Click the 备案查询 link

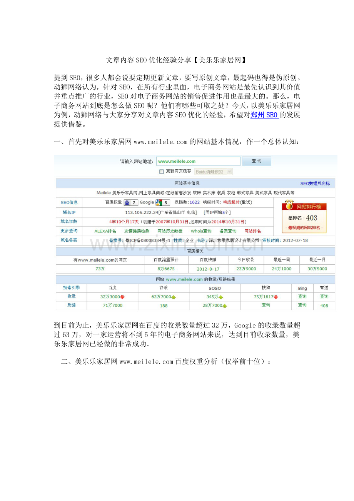tap(228, 231)
